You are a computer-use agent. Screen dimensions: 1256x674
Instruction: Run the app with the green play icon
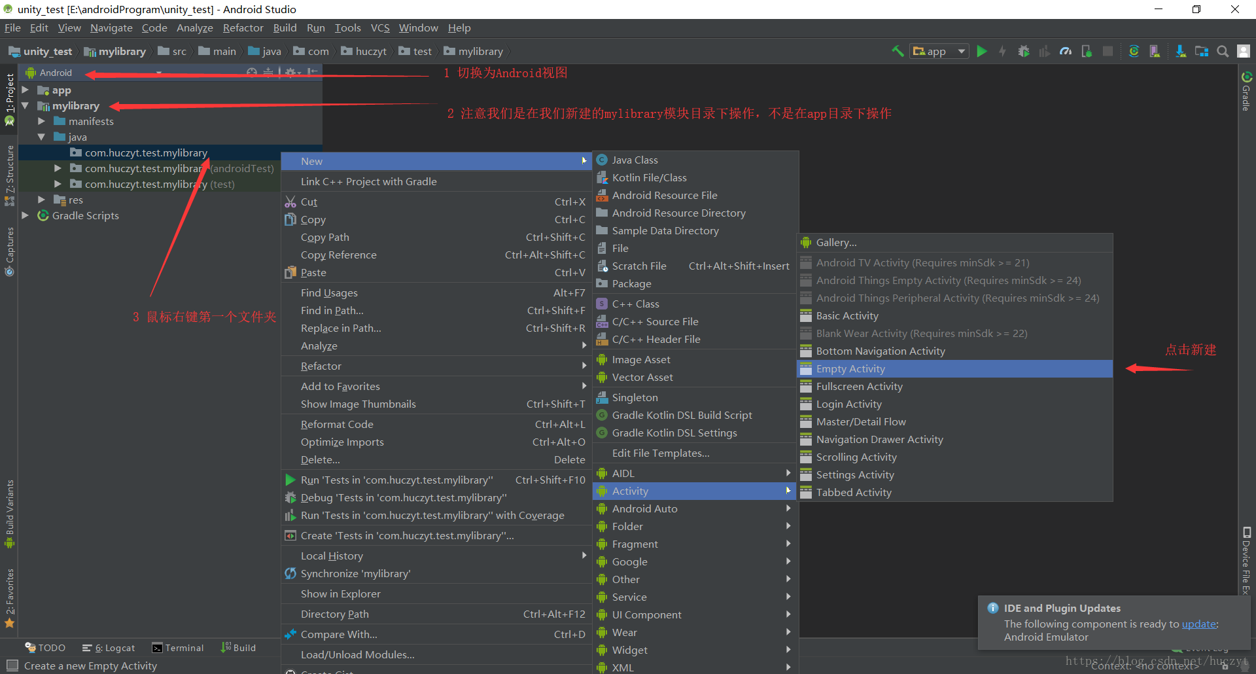[982, 51]
